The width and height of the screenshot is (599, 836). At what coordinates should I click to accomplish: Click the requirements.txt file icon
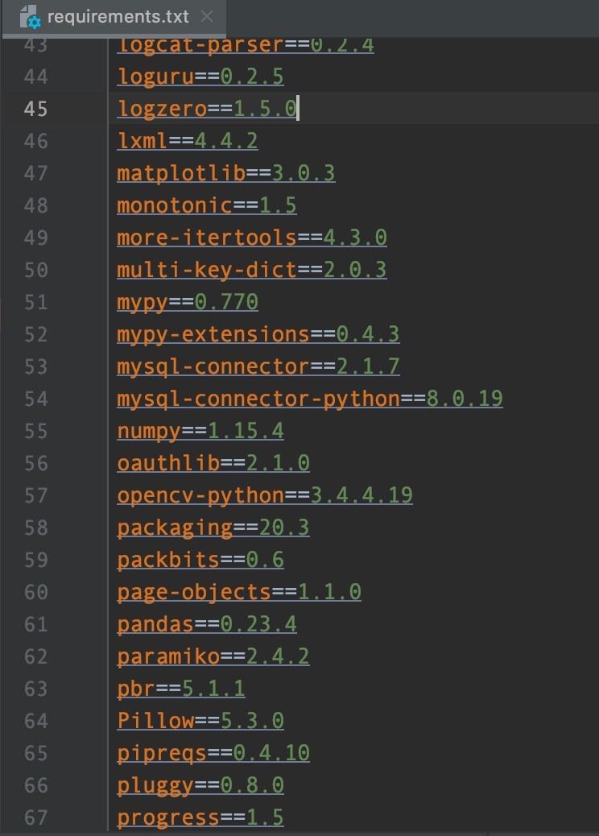pyautogui.click(x=29, y=17)
